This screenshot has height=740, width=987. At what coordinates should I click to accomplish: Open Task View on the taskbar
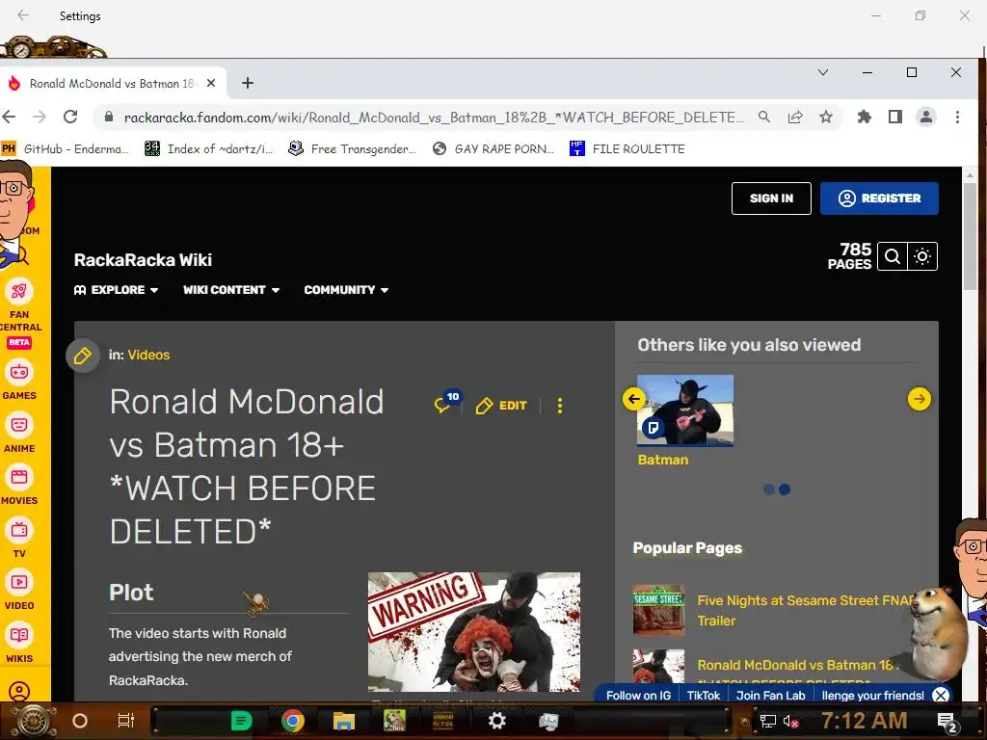[x=126, y=721]
